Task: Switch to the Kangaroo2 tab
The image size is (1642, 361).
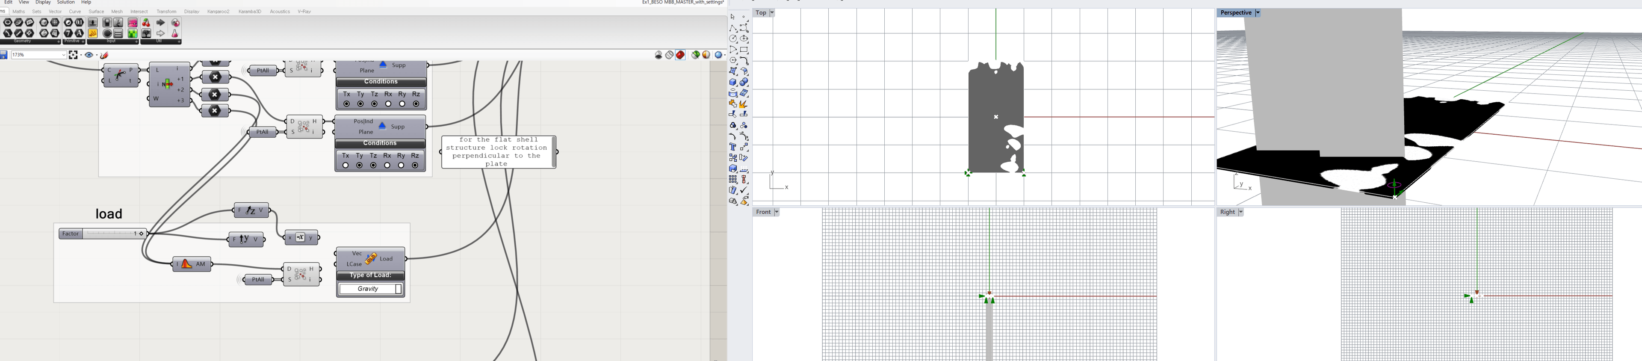Action: click(218, 12)
